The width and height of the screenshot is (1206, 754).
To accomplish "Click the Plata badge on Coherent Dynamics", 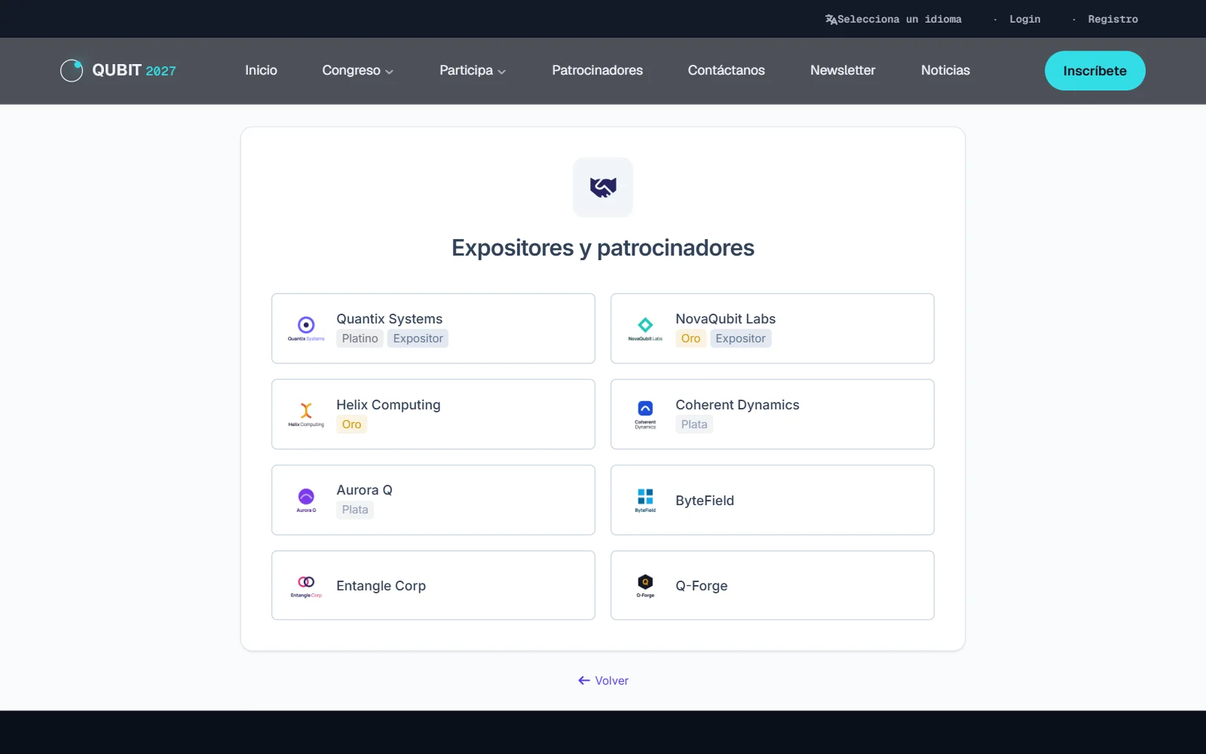I will coord(694,425).
